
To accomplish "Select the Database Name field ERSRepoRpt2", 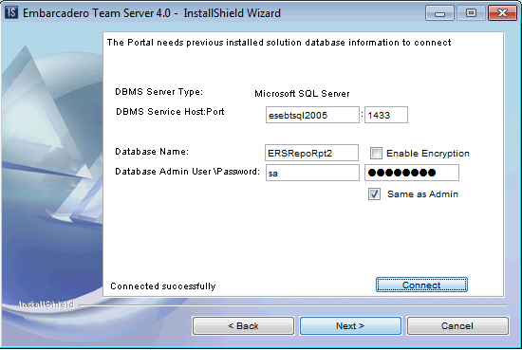I will (x=311, y=153).
